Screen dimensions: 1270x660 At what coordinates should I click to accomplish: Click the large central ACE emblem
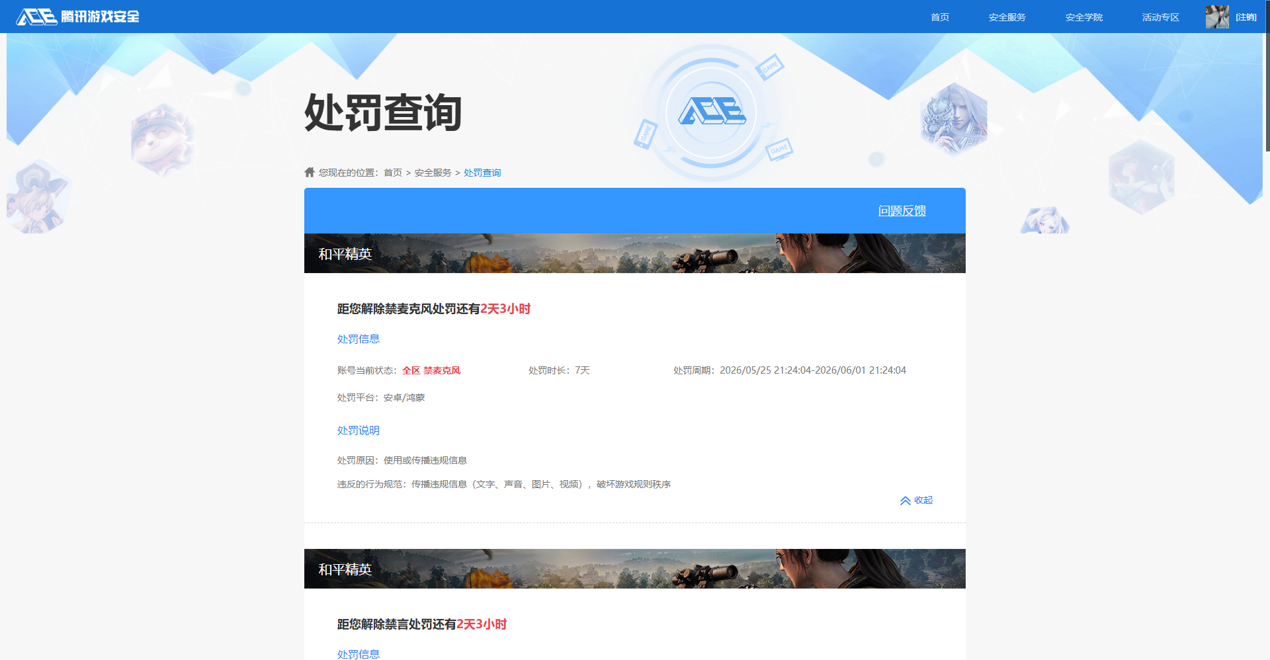[x=711, y=112]
